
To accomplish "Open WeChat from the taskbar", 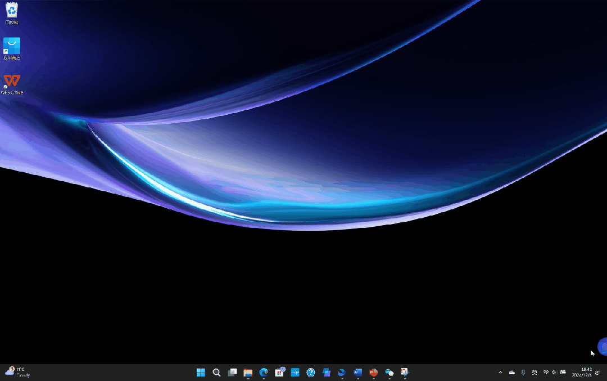I will point(389,373).
